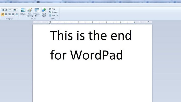Place cursor in "for WordPad" line

click(86, 55)
